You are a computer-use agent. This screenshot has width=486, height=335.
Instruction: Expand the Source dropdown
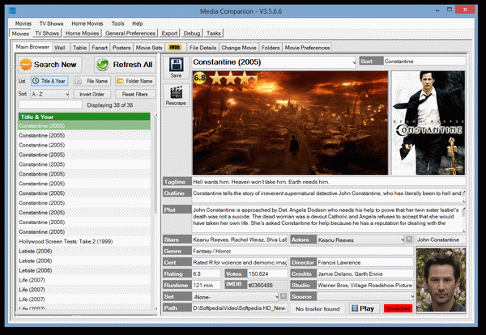click(365, 296)
